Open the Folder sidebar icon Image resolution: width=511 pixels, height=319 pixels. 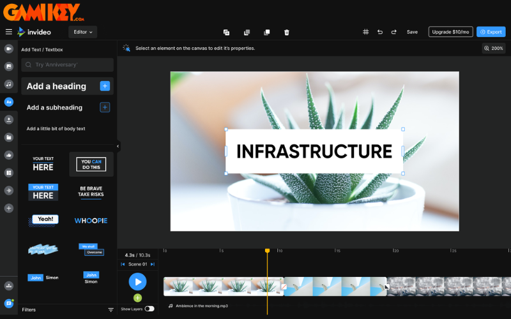coord(9,137)
